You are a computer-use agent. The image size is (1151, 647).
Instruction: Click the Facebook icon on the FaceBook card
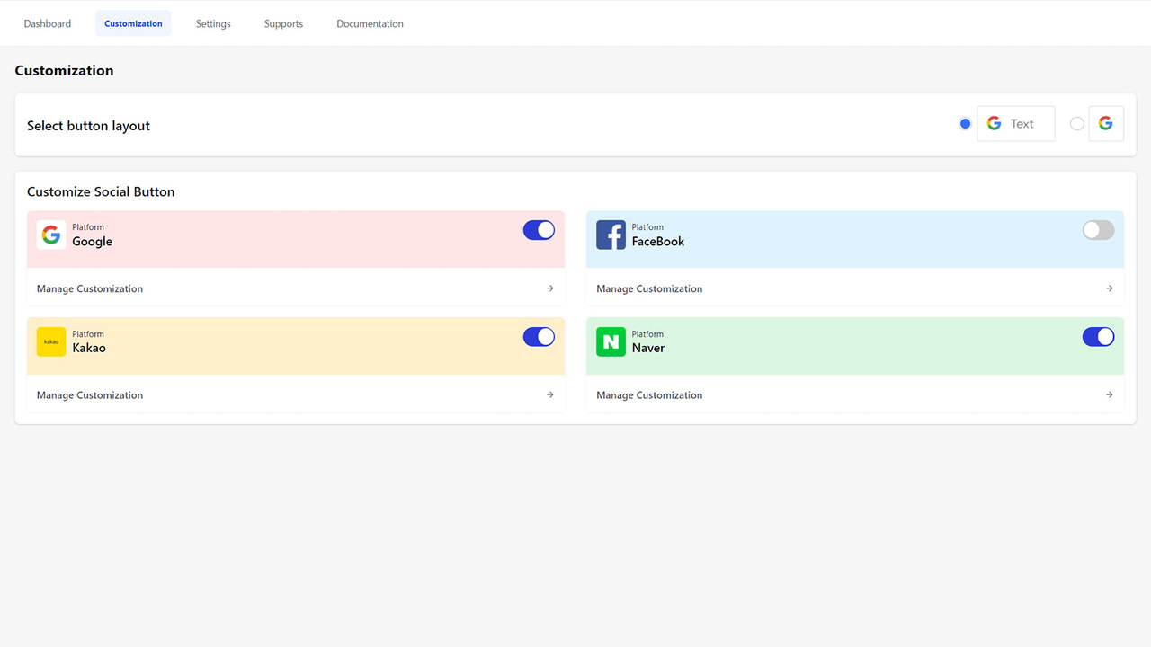[x=611, y=235]
